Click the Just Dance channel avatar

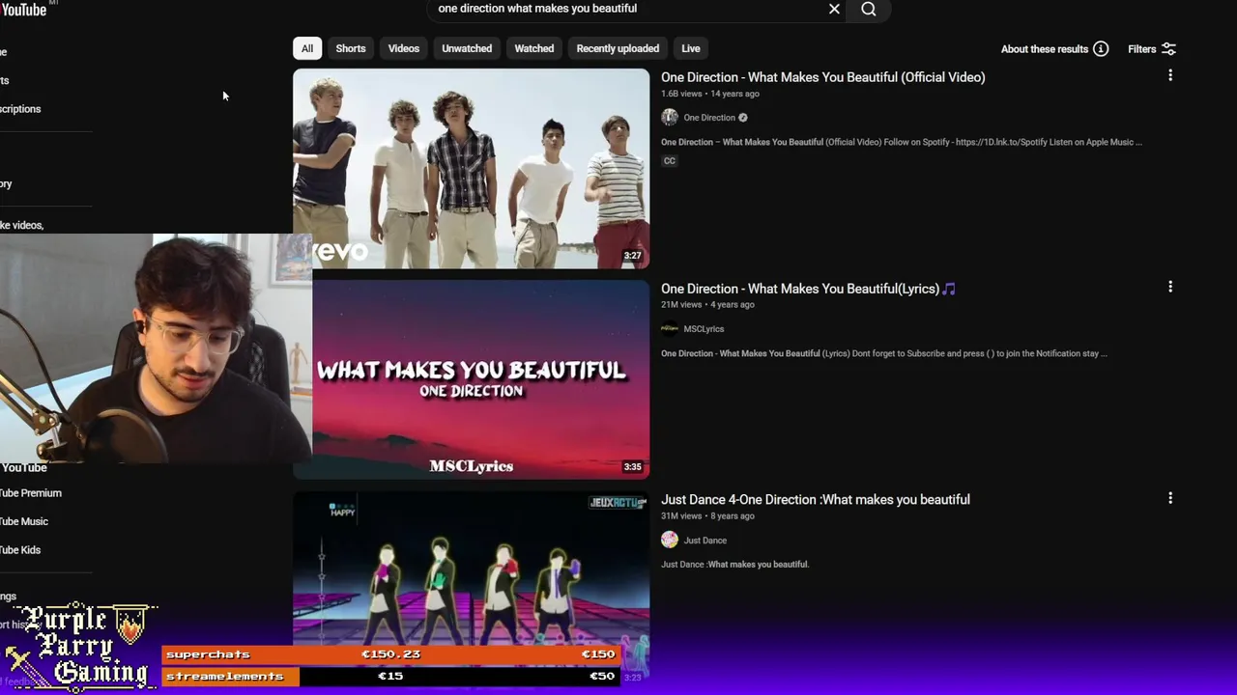[x=670, y=541]
